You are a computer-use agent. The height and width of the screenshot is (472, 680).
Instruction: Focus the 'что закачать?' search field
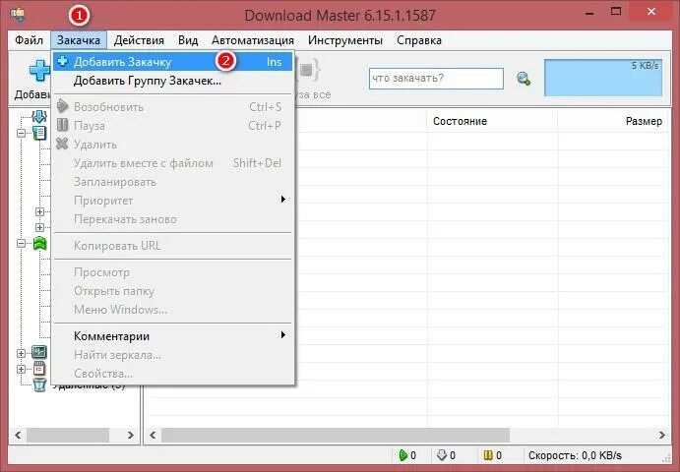tap(436, 79)
